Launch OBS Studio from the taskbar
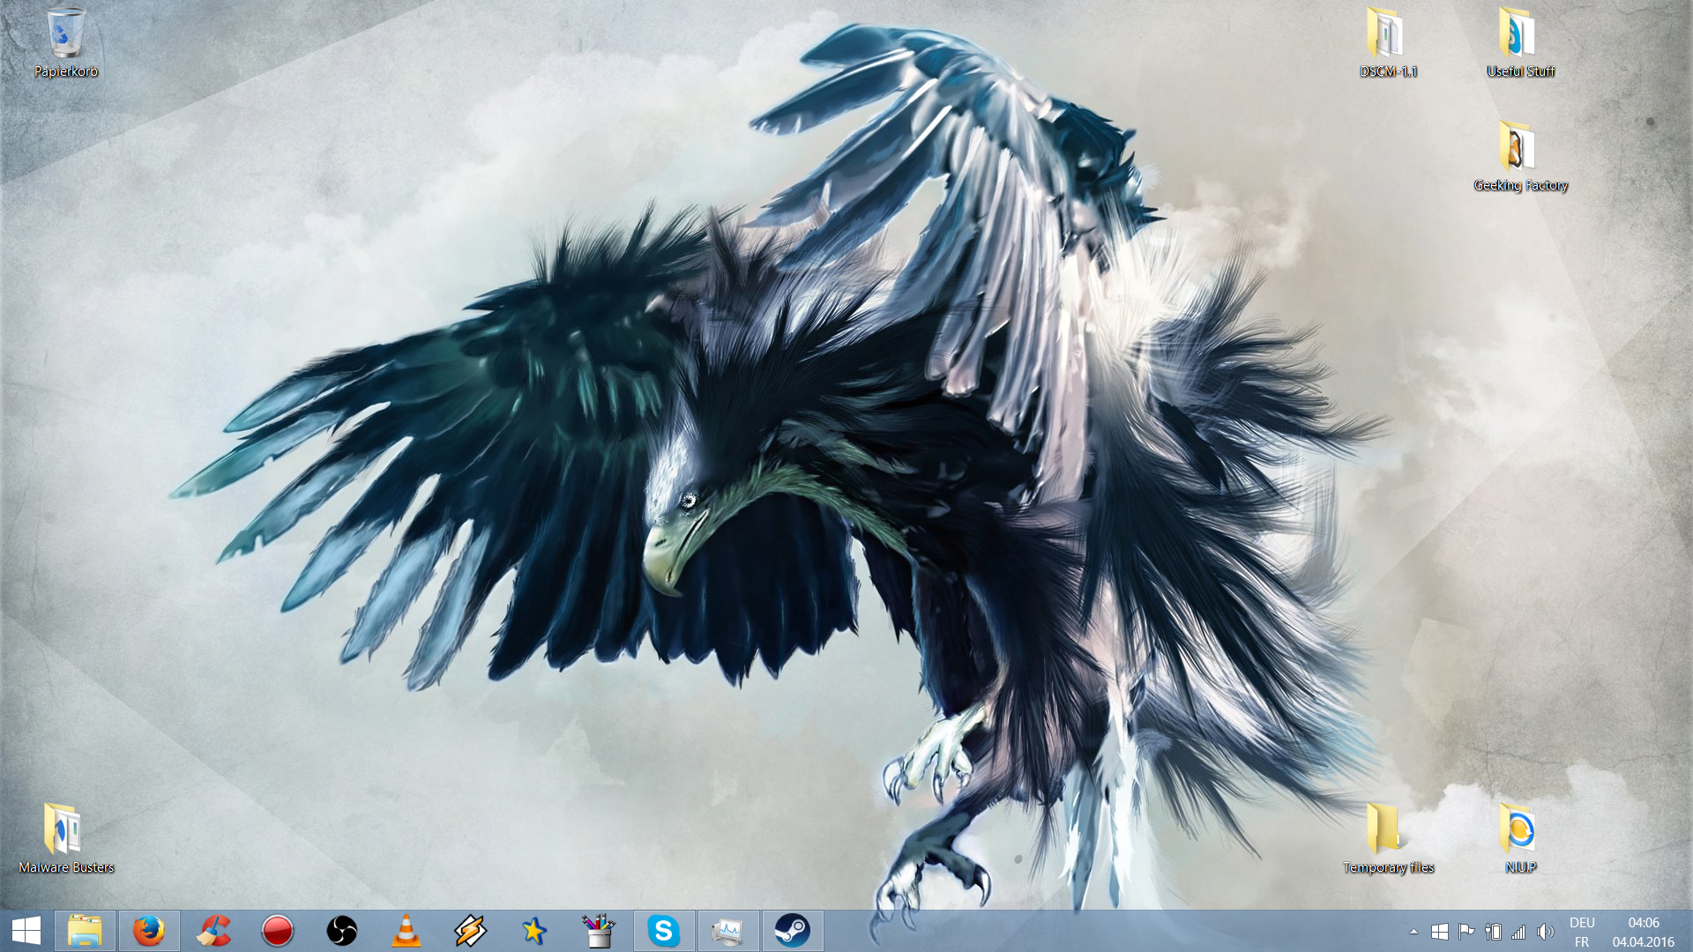 click(x=342, y=931)
